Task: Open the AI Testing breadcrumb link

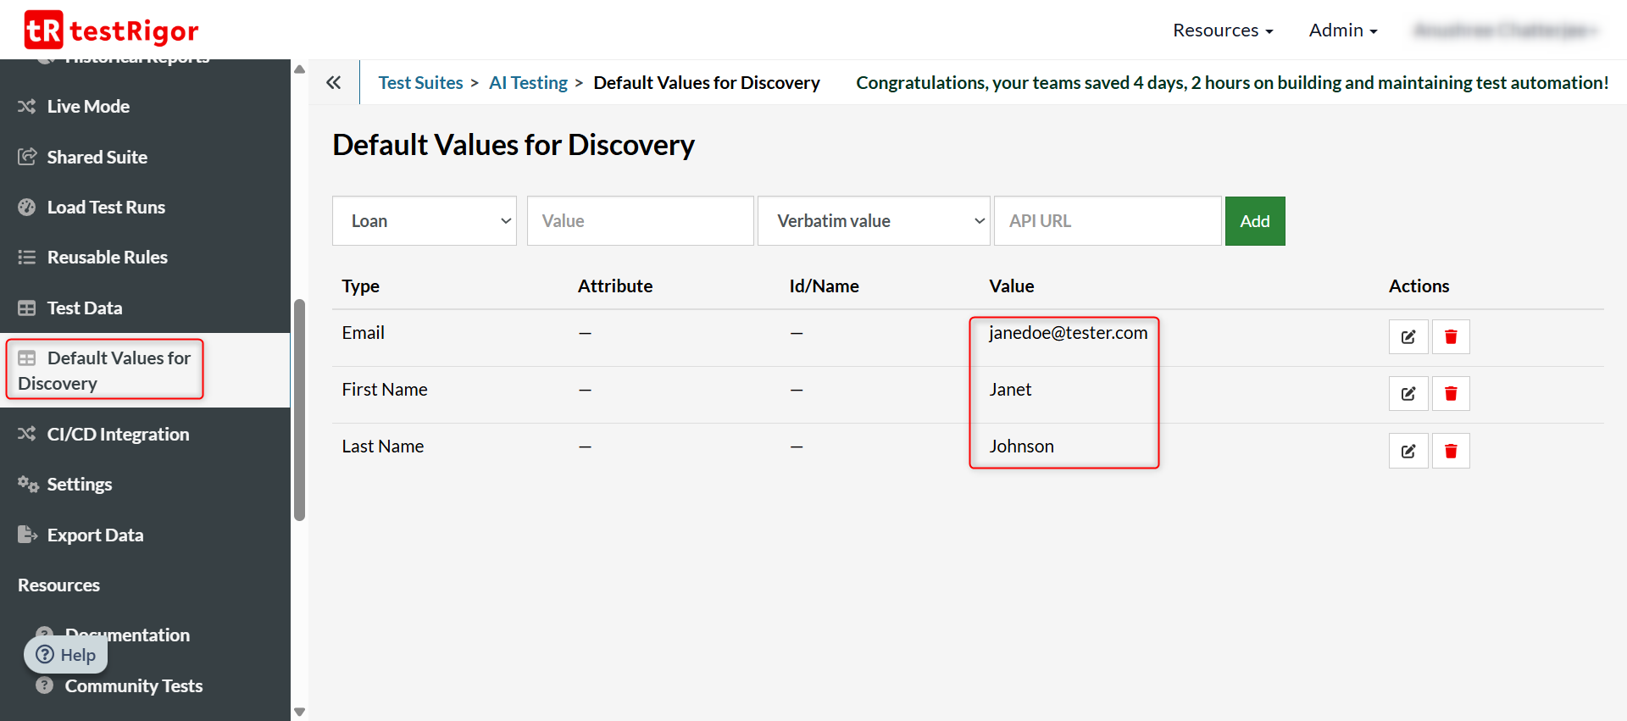Action: coord(528,83)
